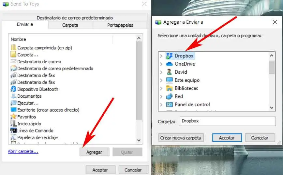Click the Crear nueva carpeta button

(181, 138)
